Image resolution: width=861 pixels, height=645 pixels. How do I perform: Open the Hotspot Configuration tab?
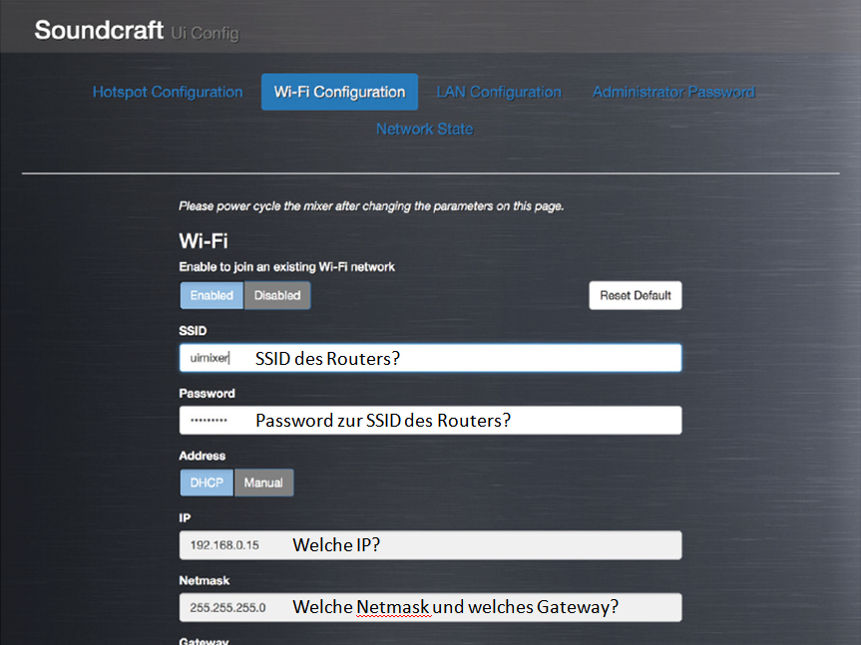[168, 92]
